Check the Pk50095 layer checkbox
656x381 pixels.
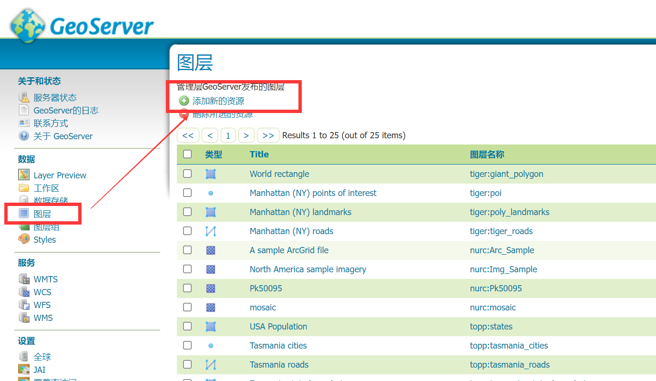(x=187, y=288)
